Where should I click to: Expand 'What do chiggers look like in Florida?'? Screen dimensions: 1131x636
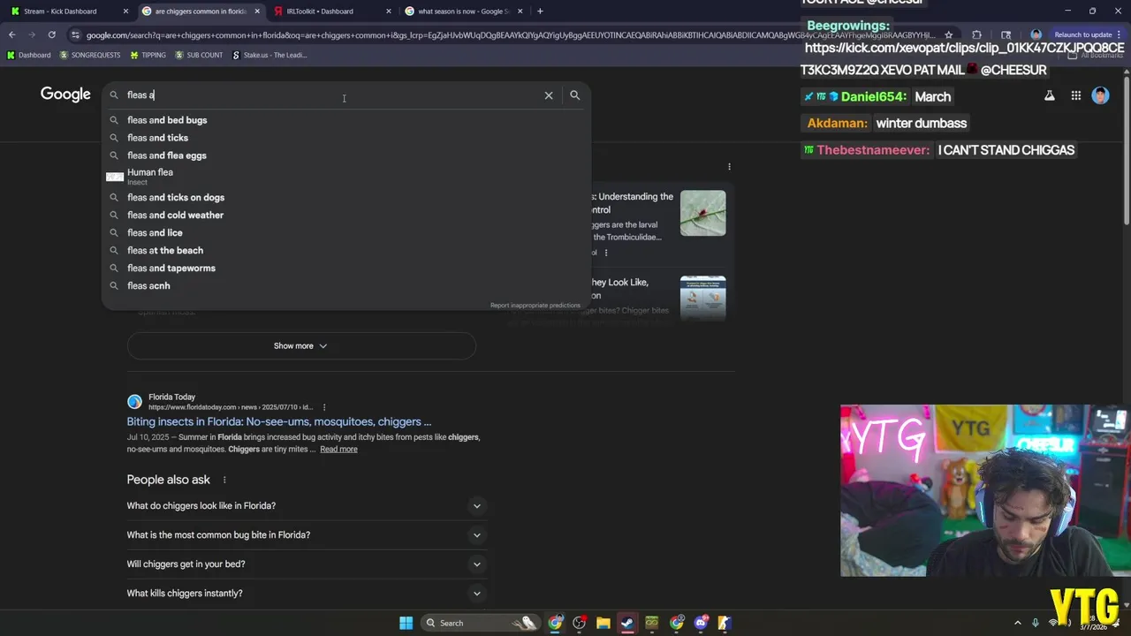[x=306, y=505]
